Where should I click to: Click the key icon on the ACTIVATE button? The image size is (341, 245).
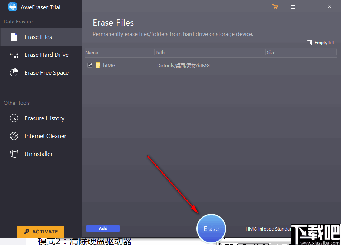pyautogui.click(x=27, y=232)
